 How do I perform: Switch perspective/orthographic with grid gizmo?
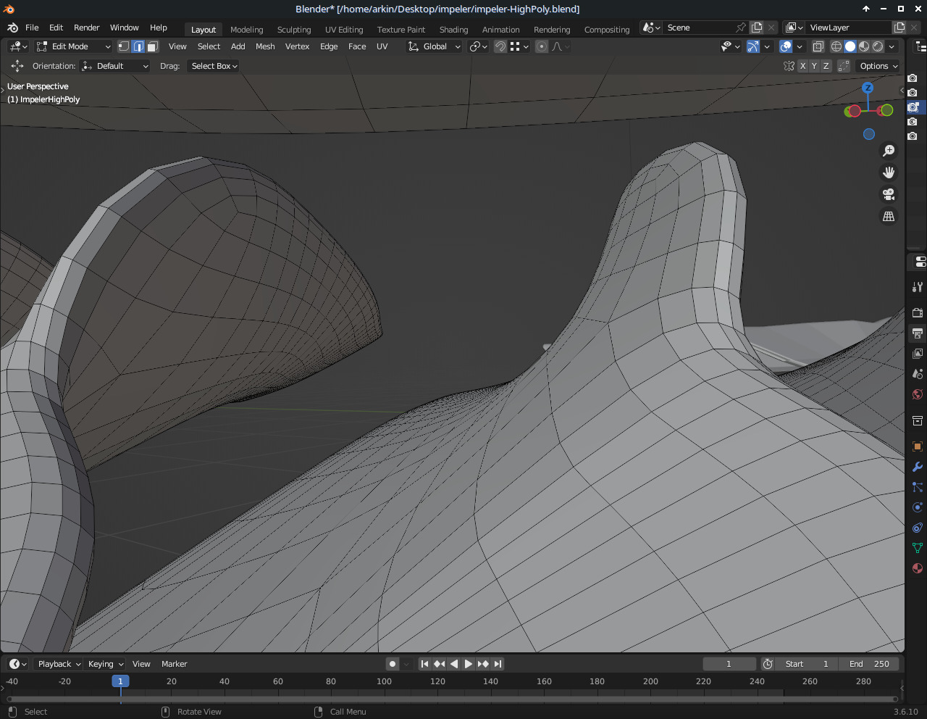coord(889,216)
